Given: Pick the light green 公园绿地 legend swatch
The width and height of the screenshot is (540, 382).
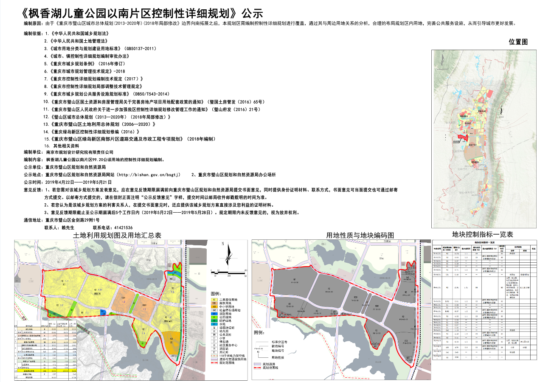Looking at the screenshot, I should click(214, 317).
